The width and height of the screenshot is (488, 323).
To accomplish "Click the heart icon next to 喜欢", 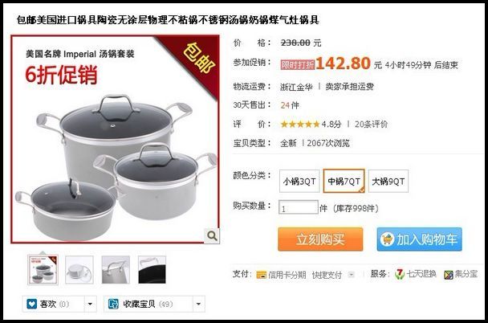I will click(x=32, y=304).
